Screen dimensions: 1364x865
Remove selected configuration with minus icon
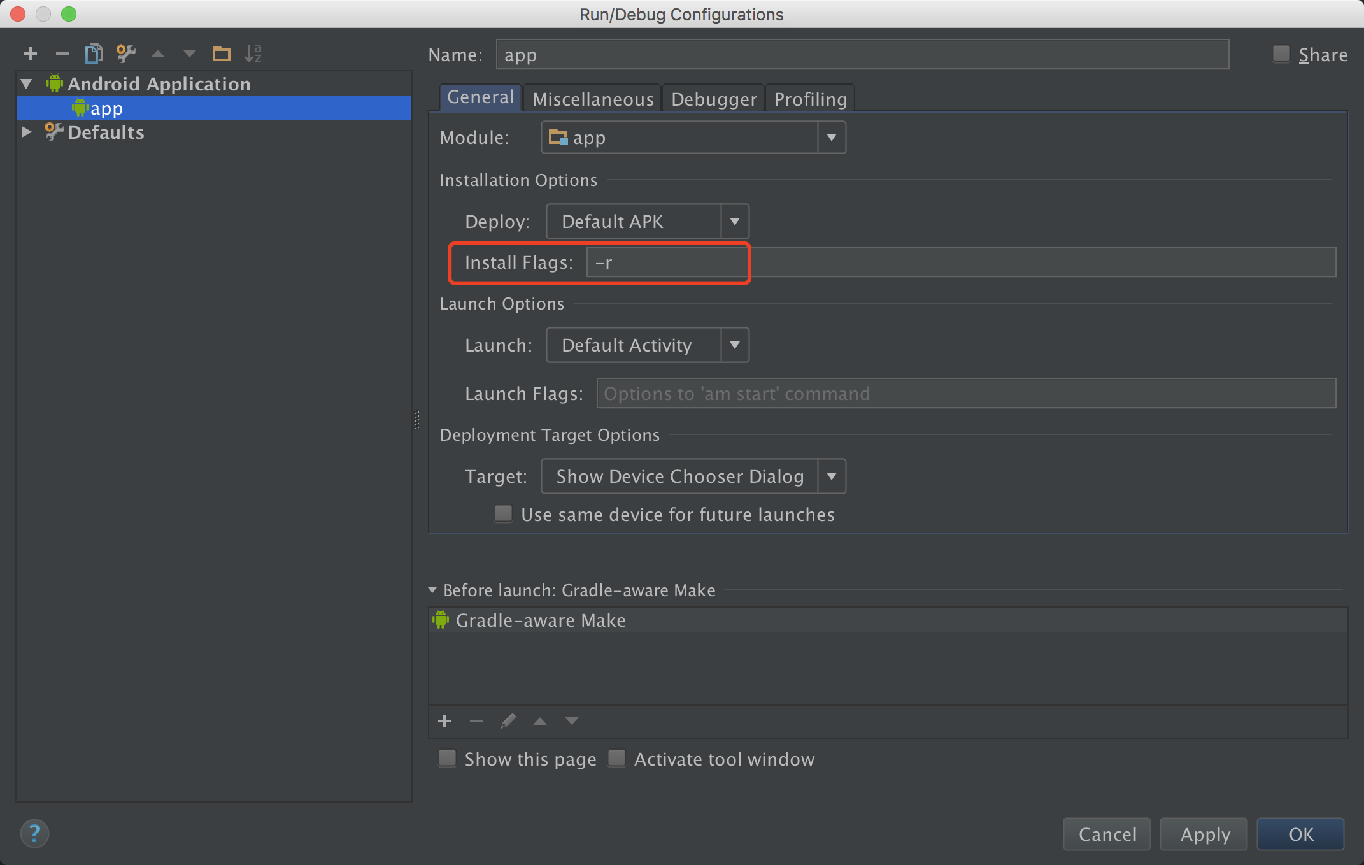(62, 54)
